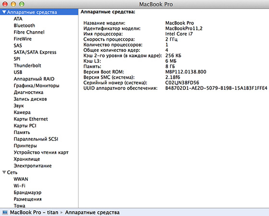Select Устройство чтения карт entry

click(x=41, y=153)
